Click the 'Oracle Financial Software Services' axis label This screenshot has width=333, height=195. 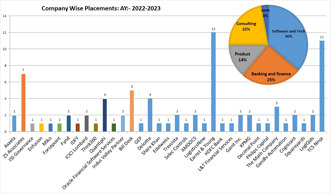89,163
